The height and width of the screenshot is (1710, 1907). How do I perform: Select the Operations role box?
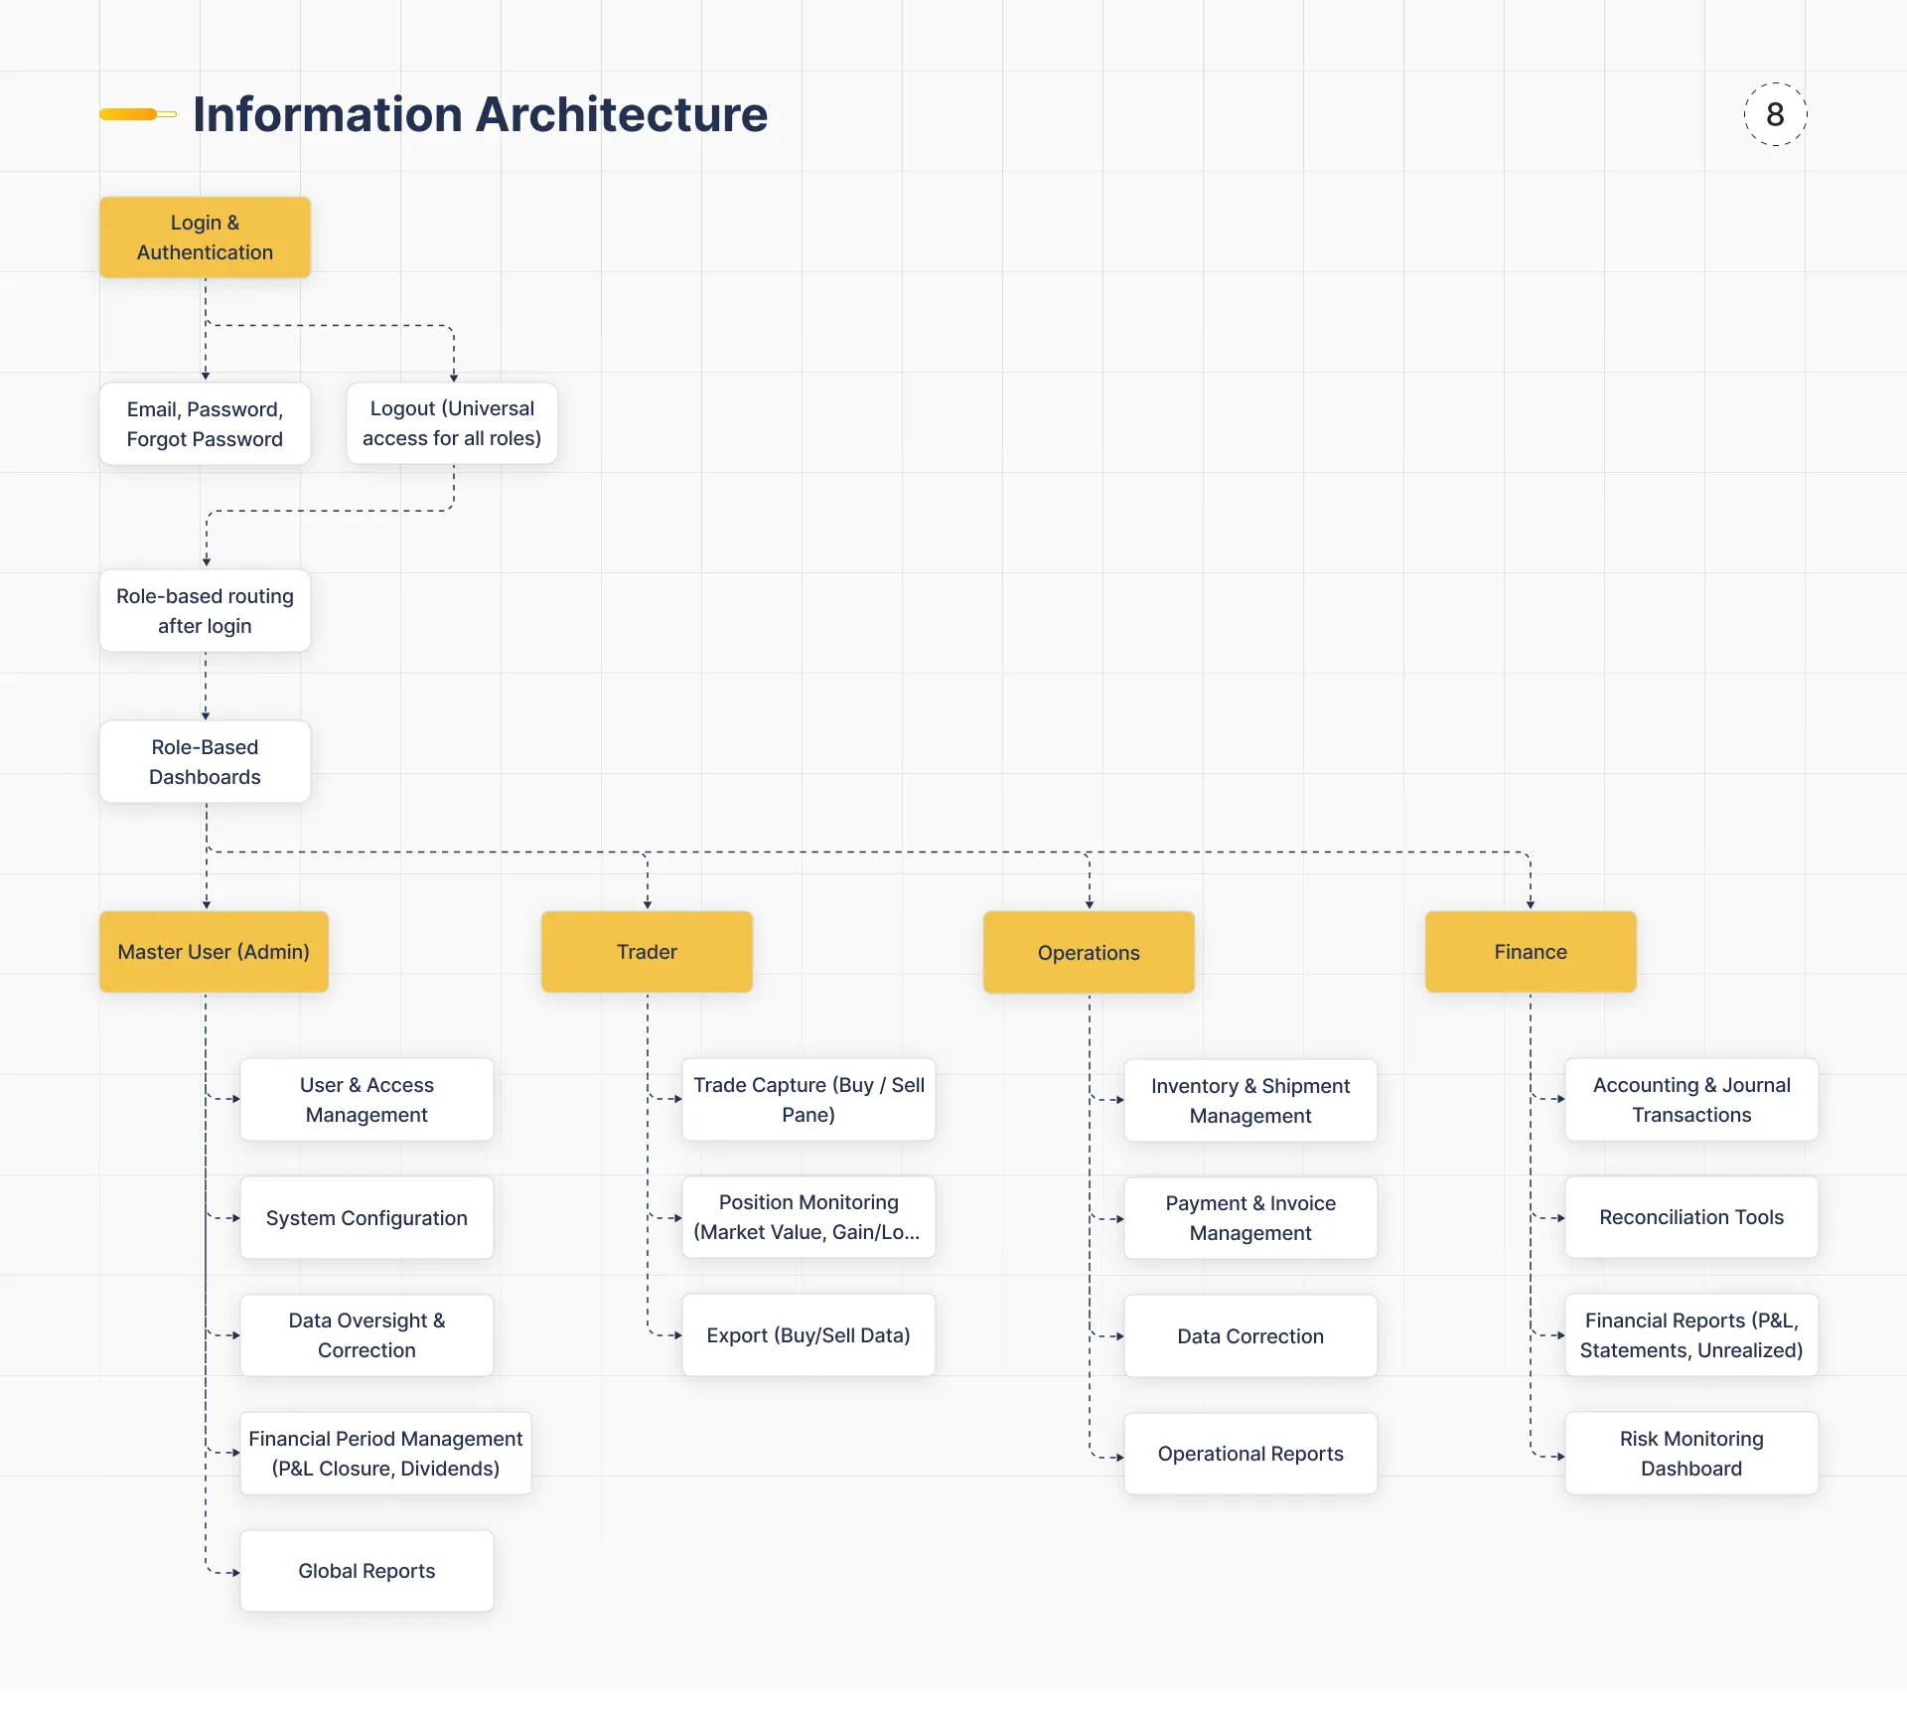1089,953
